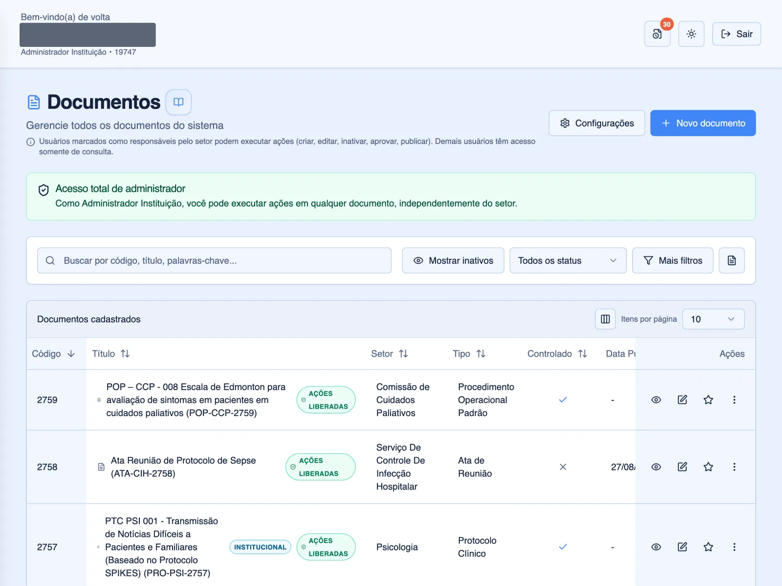Favorite document 2759 with star icon

point(708,400)
